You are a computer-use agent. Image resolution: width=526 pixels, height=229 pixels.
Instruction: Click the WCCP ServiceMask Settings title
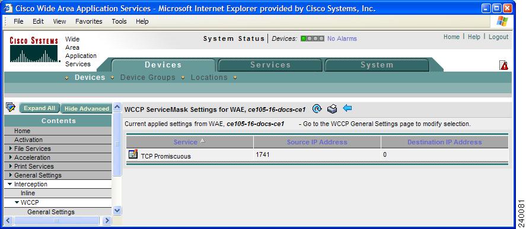(215, 109)
